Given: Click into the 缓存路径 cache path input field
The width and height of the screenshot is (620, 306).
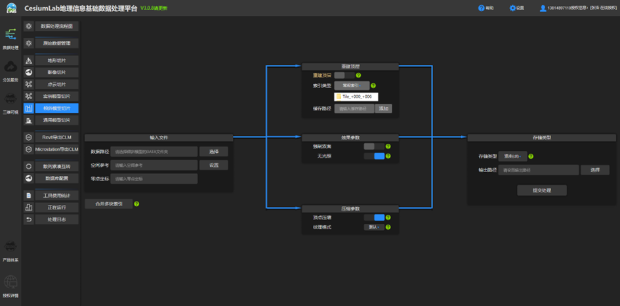Looking at the screenshot, I should coord(354,108).
